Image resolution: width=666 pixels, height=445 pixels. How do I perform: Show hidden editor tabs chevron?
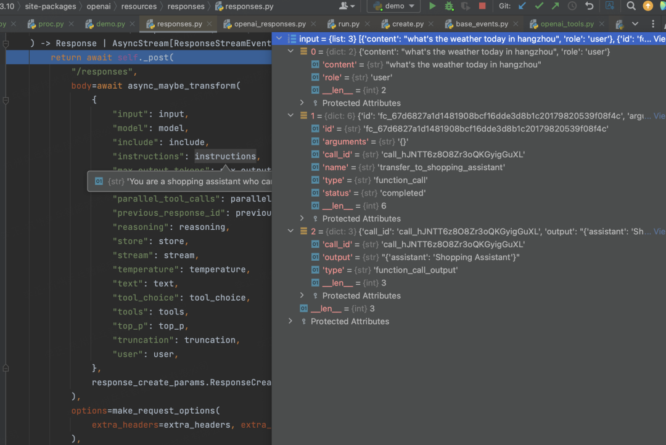pos(635,24)
